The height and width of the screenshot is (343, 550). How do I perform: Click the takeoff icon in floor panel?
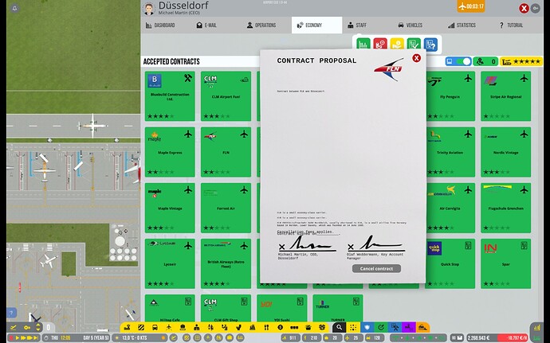(14, 328)
